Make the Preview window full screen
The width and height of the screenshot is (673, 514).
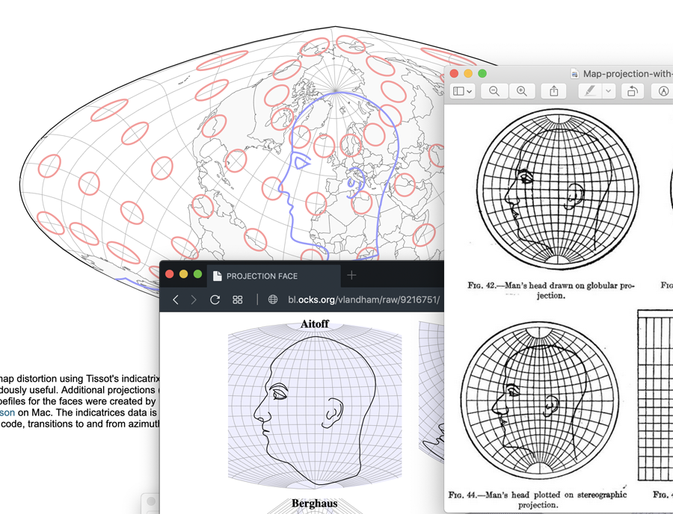click(x=482, y=74)
